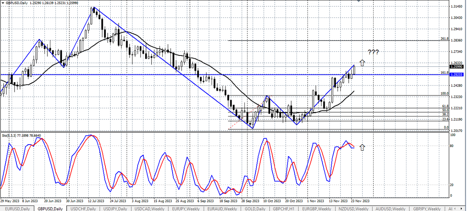Click the 1.28360 price on the scale
The width and height of the screenshot is (467, 211).
[456, 41]
